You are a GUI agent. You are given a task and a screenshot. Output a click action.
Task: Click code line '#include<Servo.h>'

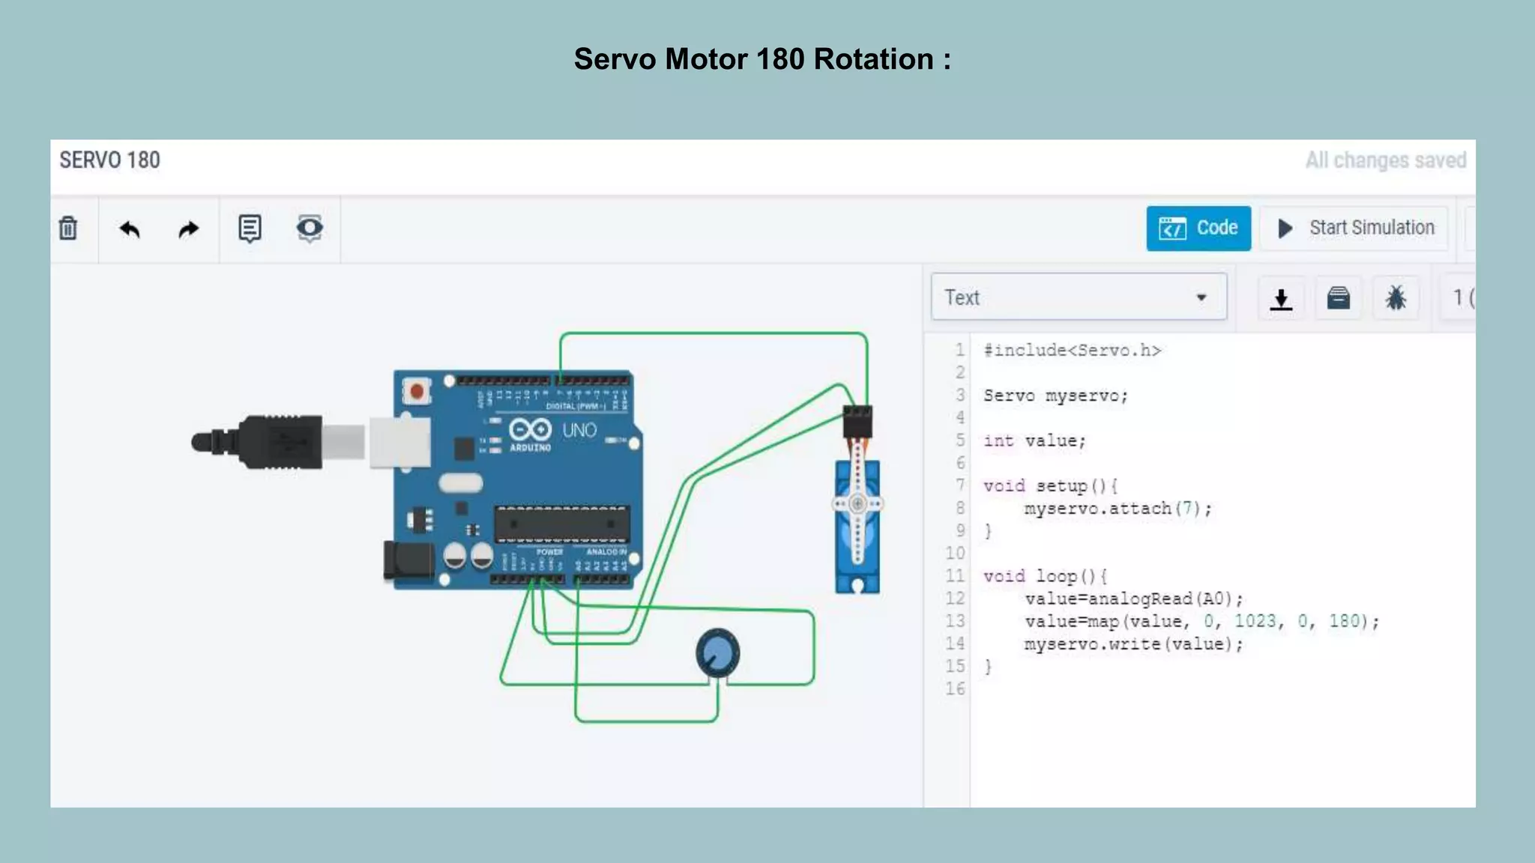1072,351
